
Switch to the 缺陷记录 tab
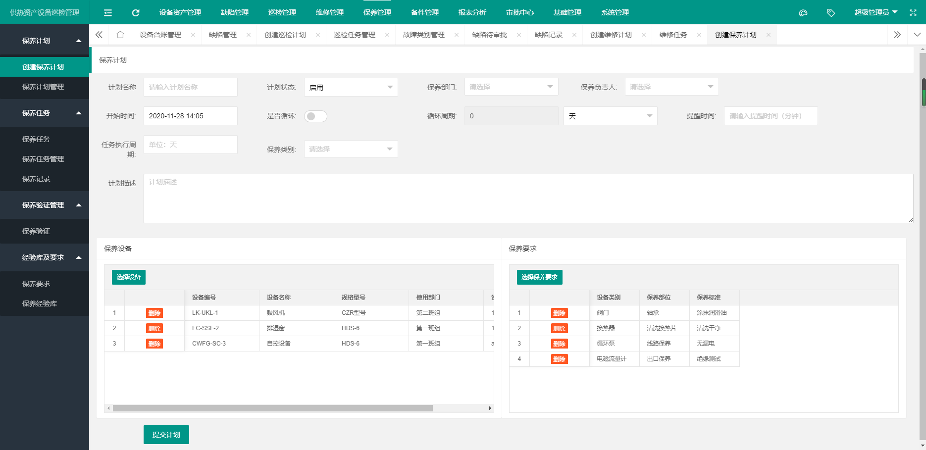(x=549, y=35)
